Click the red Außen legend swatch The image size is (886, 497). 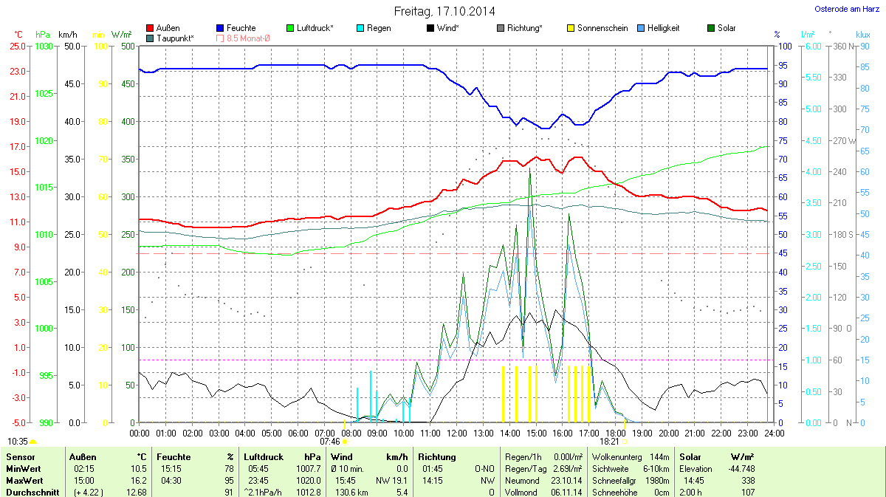(x=151, y=28)
